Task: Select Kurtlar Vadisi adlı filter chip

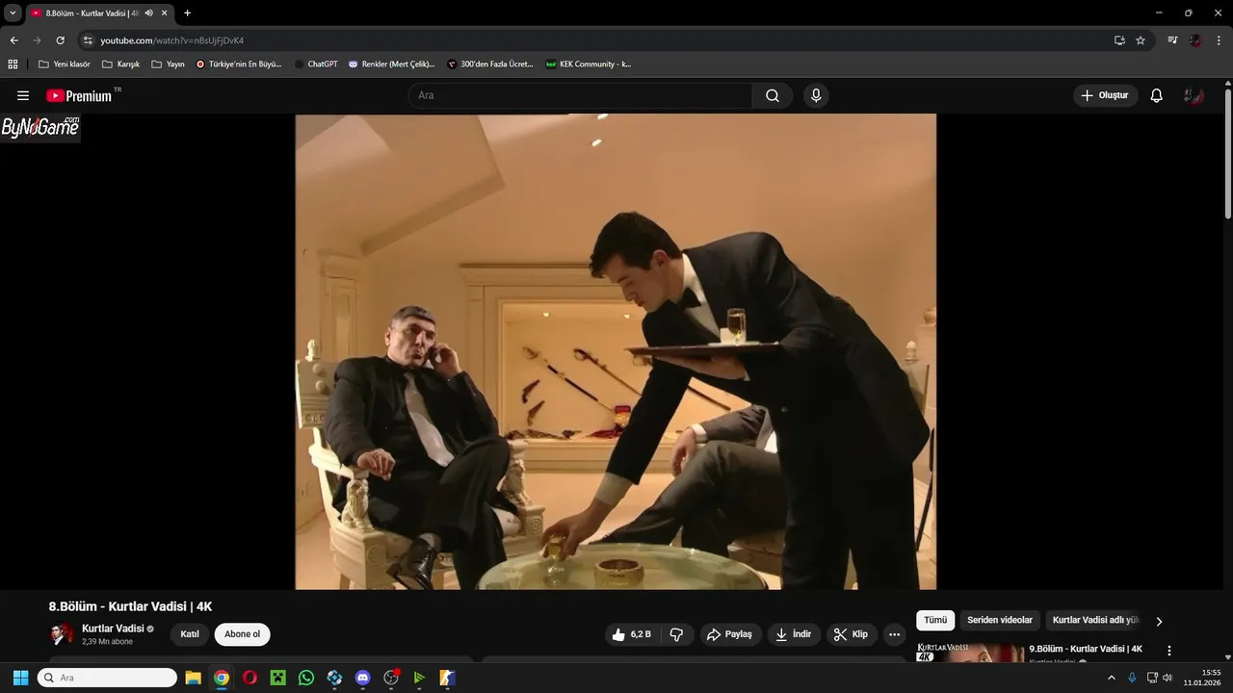Action: click(x=1095, y=621)
